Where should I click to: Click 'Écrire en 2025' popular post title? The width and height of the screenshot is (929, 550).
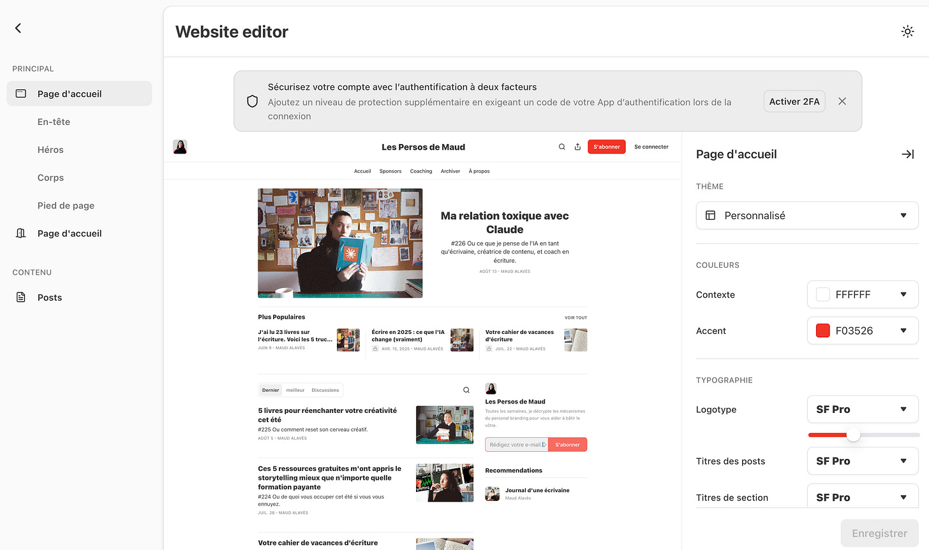(408, 335)
